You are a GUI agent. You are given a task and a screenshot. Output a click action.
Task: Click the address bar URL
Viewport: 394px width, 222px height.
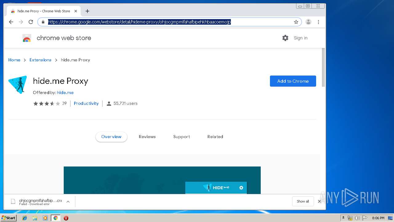pyautogui.click(x=139, y=22)
